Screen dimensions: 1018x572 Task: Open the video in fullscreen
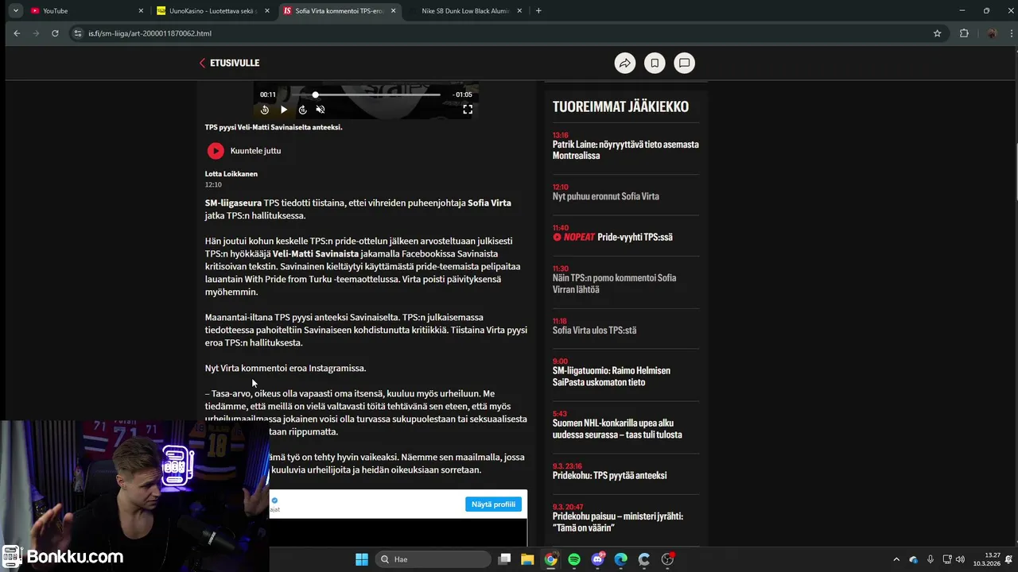pyautogui.click(x=468, y=110)
